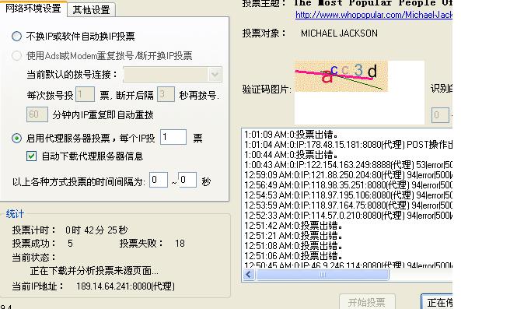Click the maximum time interval field

click(187, 180)
